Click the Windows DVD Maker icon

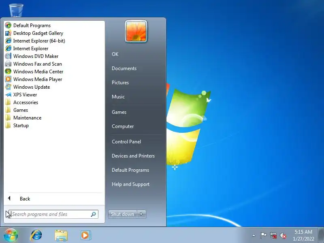pos(8,56)
